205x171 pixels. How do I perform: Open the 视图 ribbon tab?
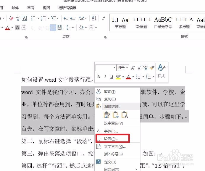click(46, 8)
